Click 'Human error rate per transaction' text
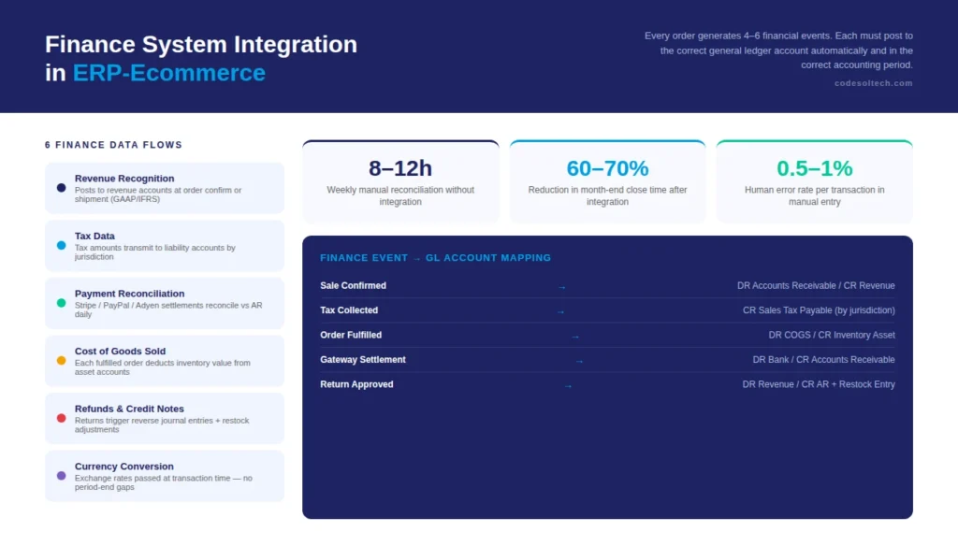 pyautogui.click(x=815, y=196)
